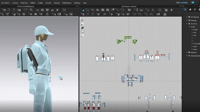
Task: Open the Help menu
Action: (x=85, y=3)
